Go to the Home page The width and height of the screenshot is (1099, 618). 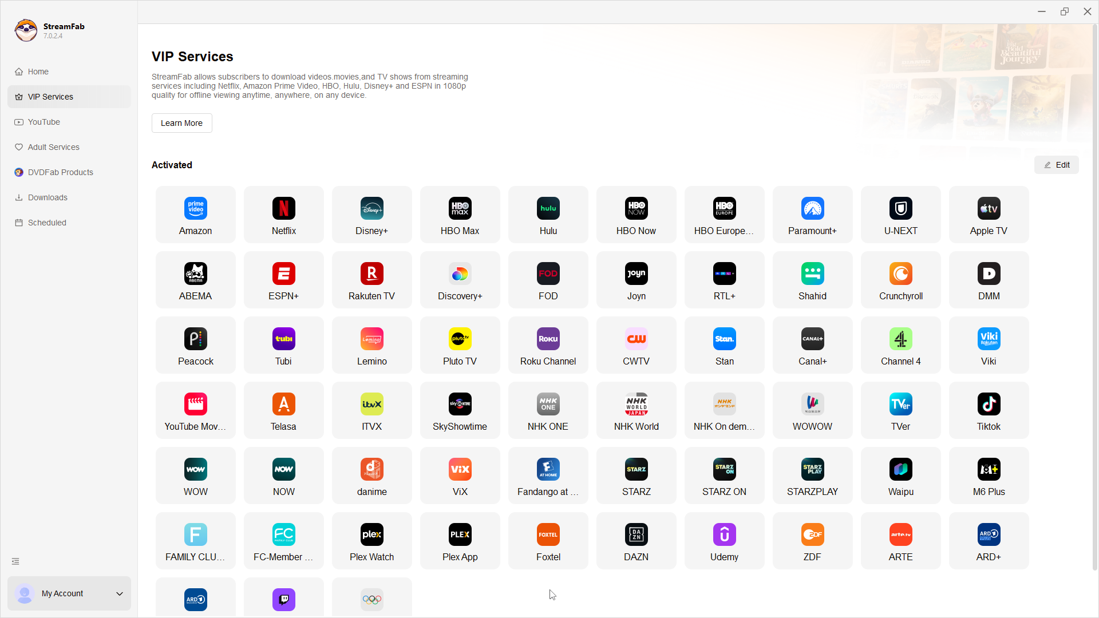(x=69, y=72)
